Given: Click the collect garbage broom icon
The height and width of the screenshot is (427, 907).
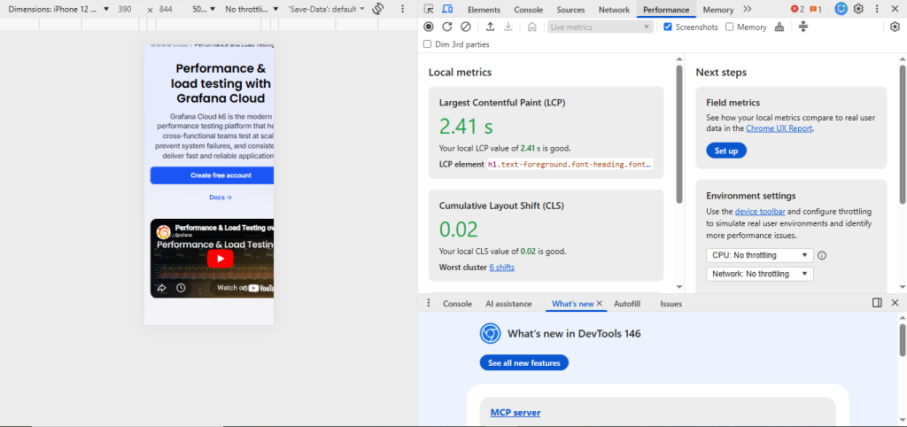Looking at the screenshot, I should pos(779,27).
